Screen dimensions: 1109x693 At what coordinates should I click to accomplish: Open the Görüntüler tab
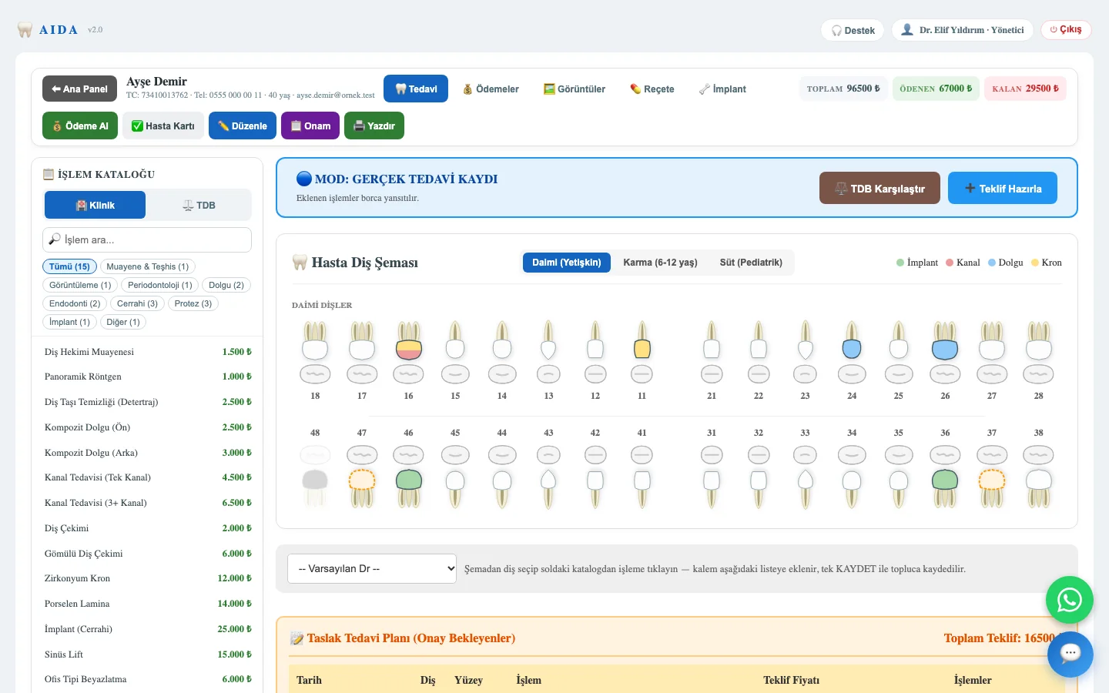coord(575,89)
